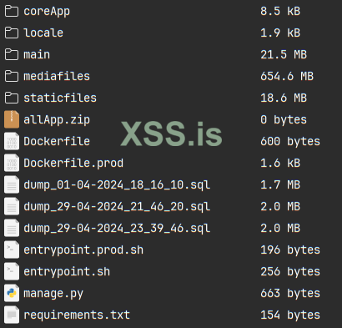The width and height of the screenshot is (342, 328).
Task: Click the coreApp folder icon
Action: [x=12, y=11]
